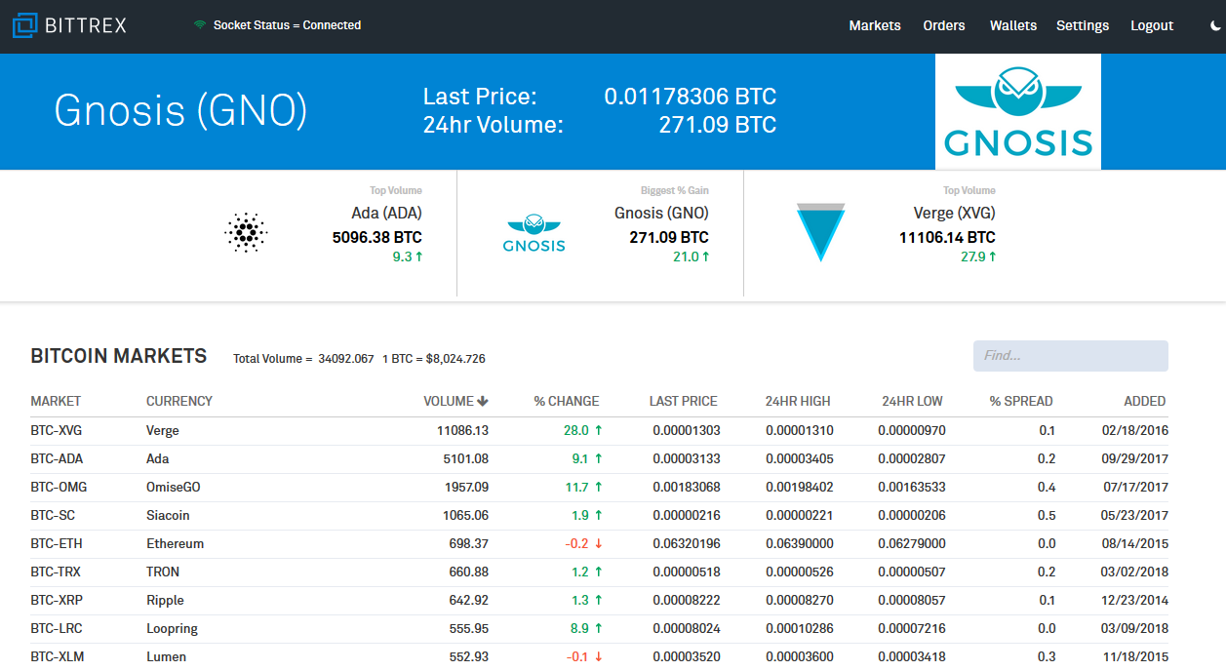Open the BTC-SC market row
Image resolution: width=1226 pixels, height=671 pixels.
click(x=600, y=515)
